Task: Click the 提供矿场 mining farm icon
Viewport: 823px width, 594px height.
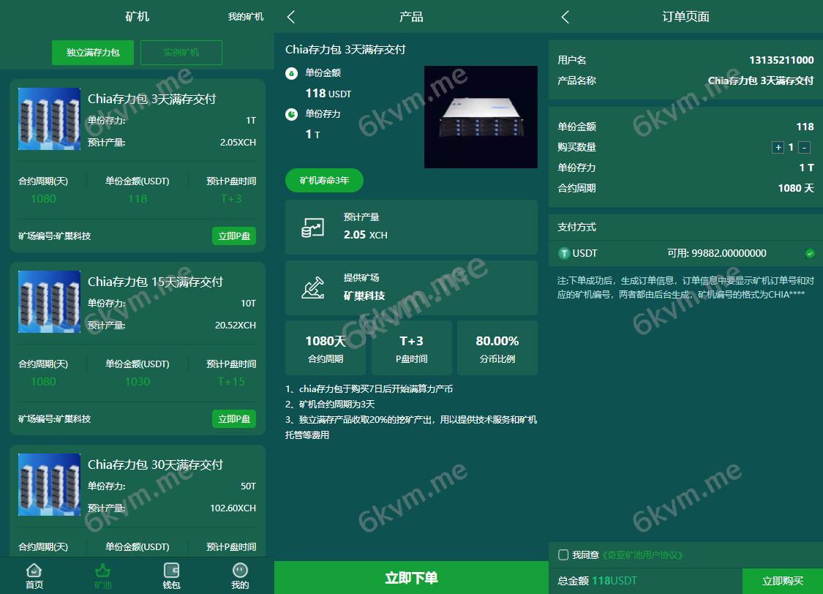Action: (x=312, y=287)
